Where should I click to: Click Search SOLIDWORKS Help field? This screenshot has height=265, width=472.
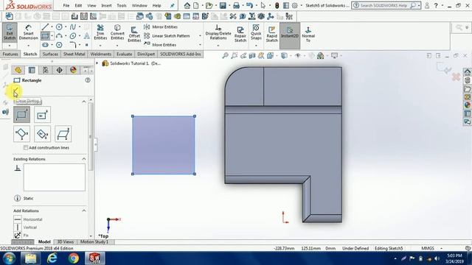[383, 5]
